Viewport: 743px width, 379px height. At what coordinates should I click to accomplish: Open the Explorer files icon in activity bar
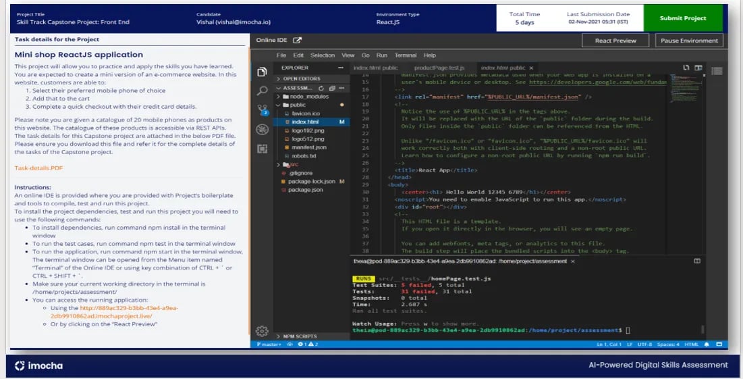click(x=262, y=72)
